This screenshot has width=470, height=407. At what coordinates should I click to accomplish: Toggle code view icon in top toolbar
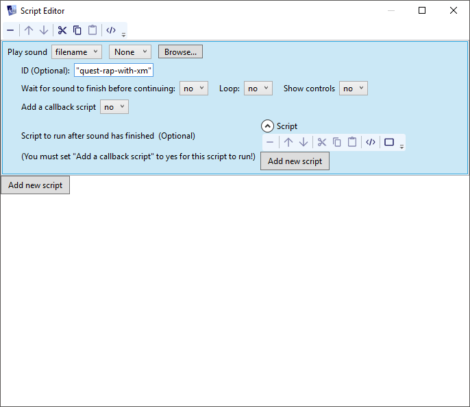[111, 30]
